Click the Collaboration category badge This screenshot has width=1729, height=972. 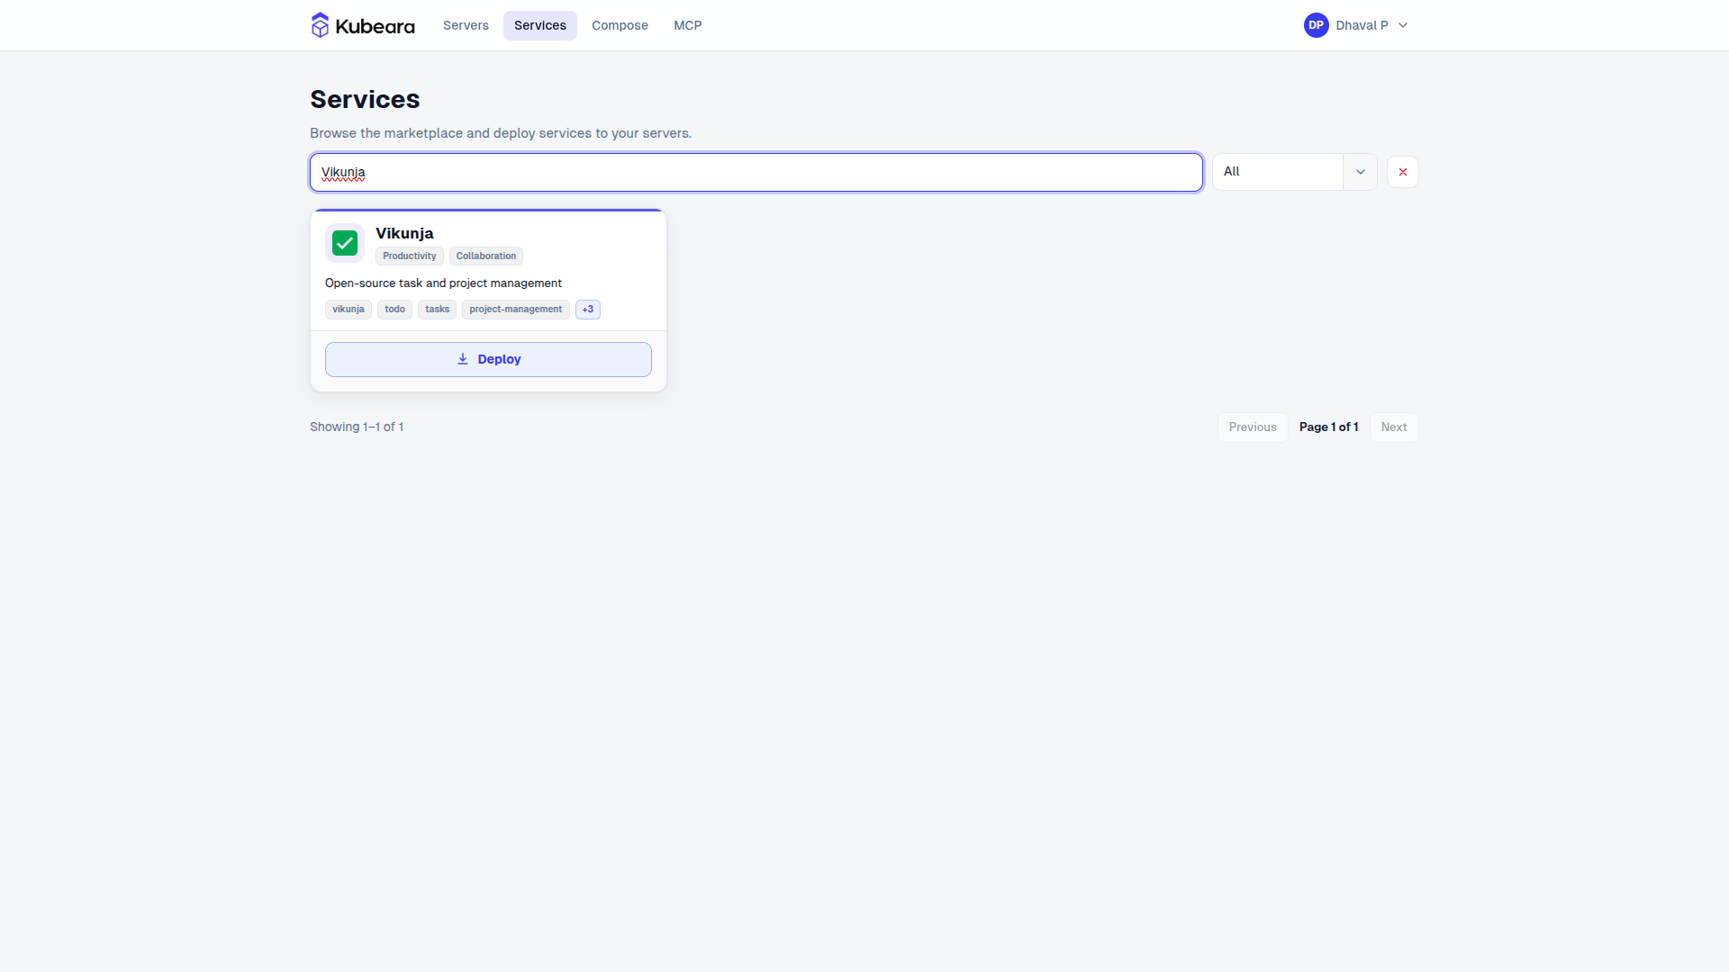[x=486, y=256]
